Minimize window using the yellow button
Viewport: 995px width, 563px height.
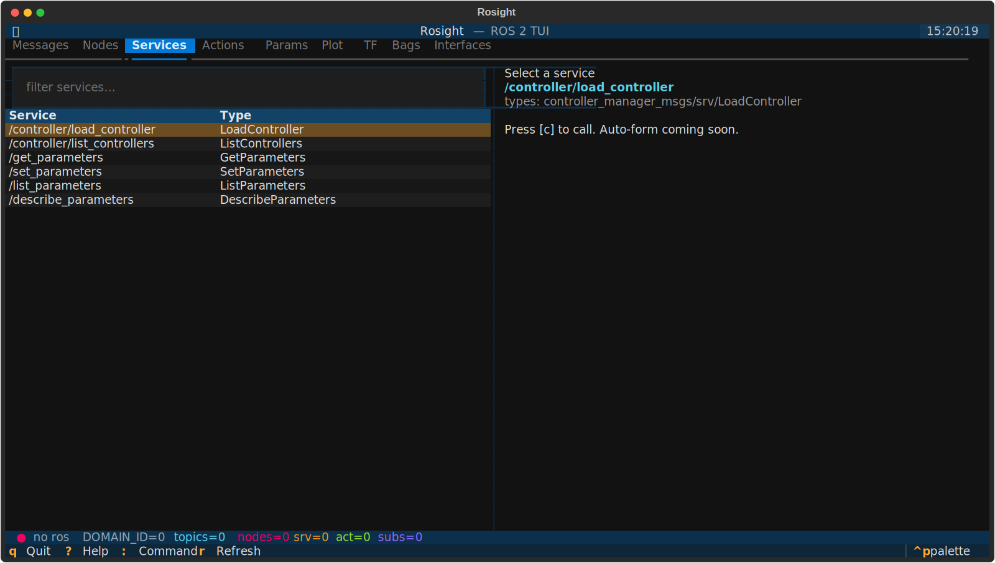tap(27, 12)
